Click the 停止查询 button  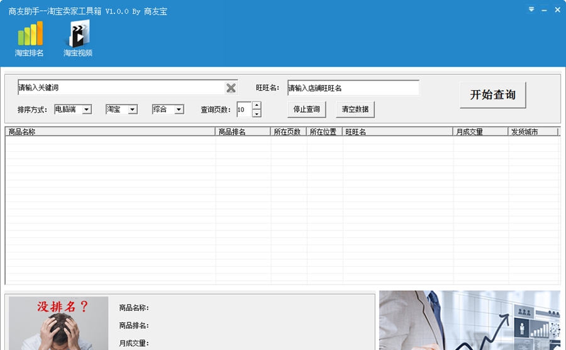306,110
